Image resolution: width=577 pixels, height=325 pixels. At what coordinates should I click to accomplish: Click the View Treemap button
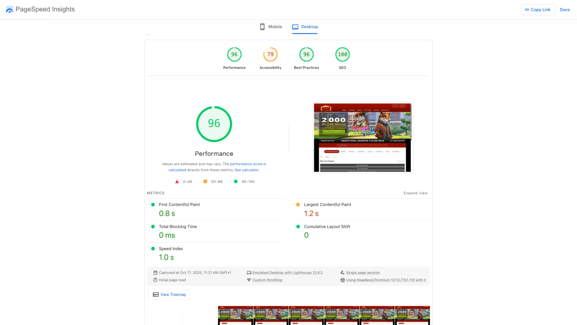(168, 294)
